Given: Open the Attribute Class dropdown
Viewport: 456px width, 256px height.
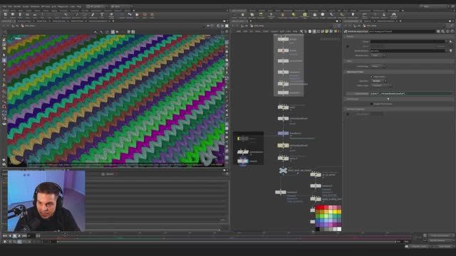Looking at the screenshot, I should (x=378, y=55).
